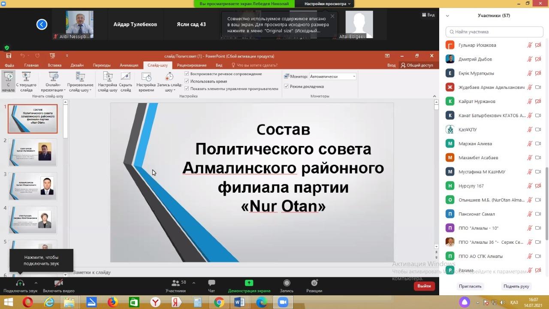549x309 pixels.
Task: Open Google Chrome from the taskbar
Action: pos(219,302)
